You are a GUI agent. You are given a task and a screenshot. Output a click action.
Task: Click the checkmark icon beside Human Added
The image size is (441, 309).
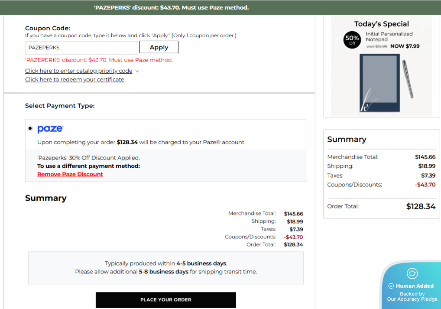pyautogui.click(x=391, y=286)
